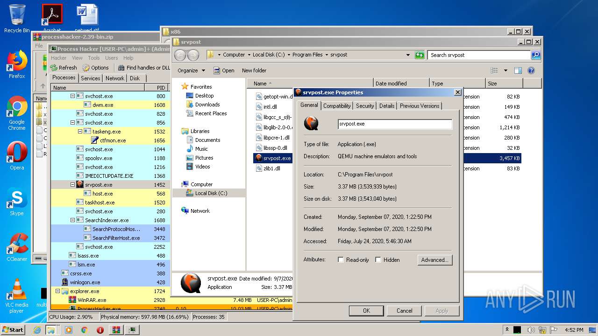Click OK in Properties dialog
598x336 pixels.
(366, 310)
